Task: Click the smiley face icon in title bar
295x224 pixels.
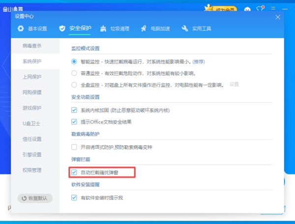Action: [247, 8]
